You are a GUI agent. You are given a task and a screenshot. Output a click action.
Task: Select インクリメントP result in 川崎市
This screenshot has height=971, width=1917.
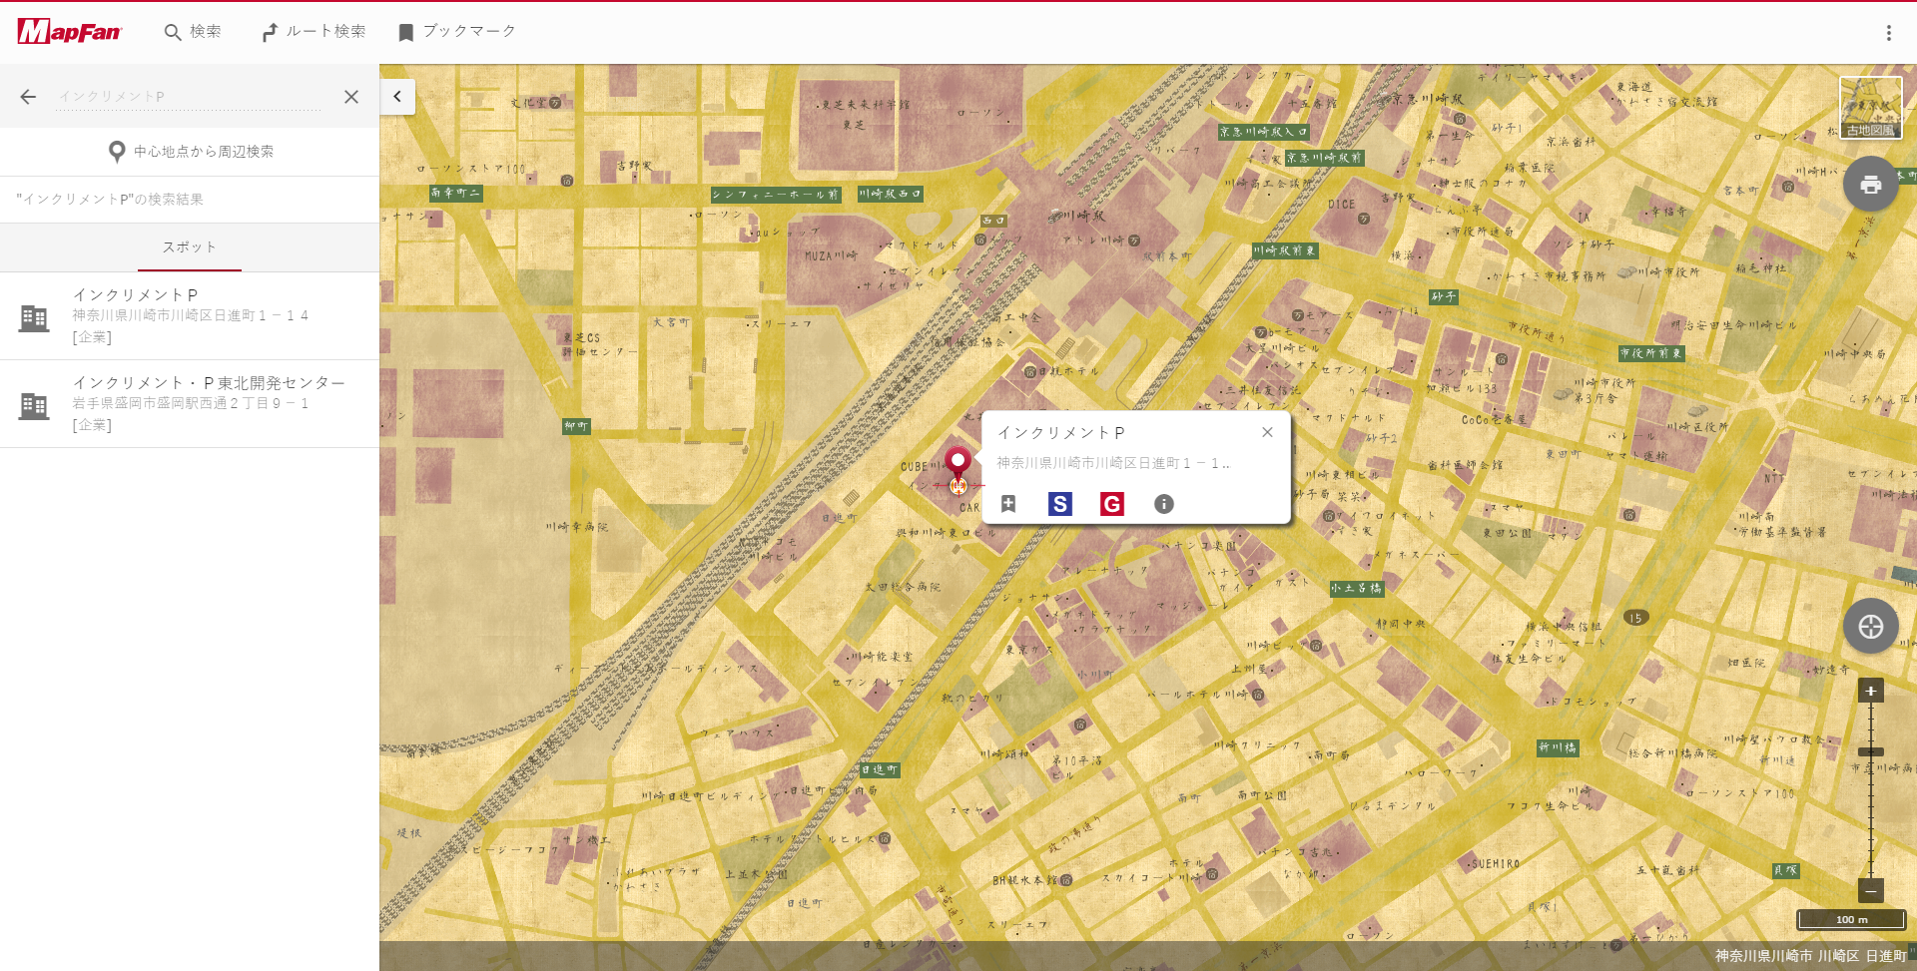point(190,316)
